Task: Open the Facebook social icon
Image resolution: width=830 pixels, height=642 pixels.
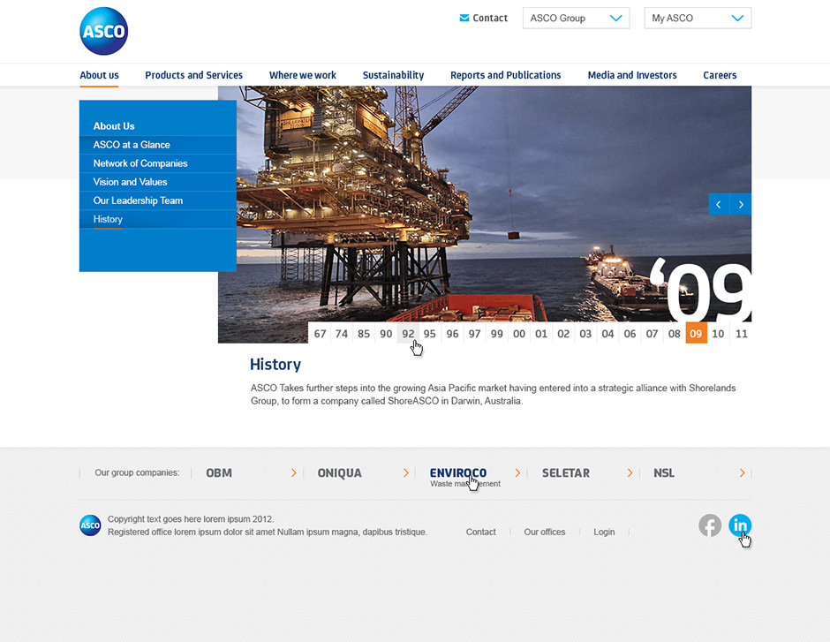Action: [x=710, y=525]
